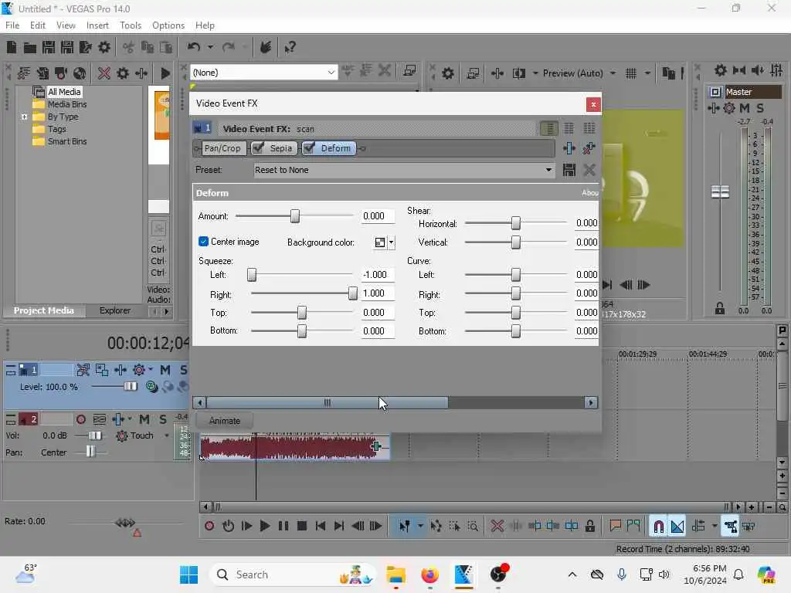Toggle the Sepia effect checkbox

258,148
